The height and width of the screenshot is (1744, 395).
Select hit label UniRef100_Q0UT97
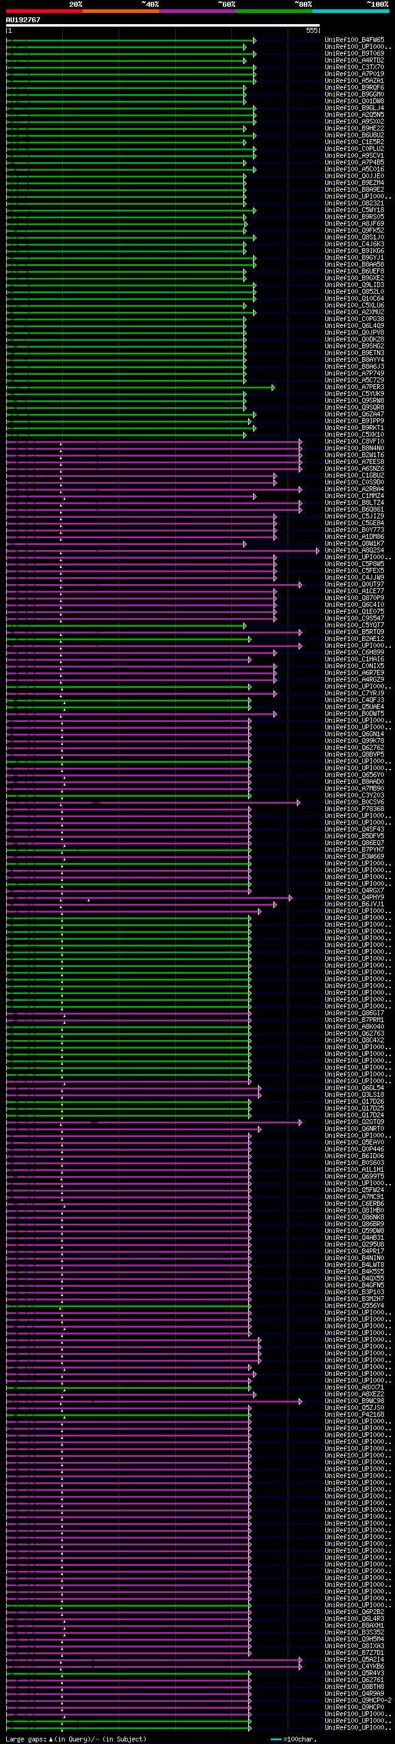(354, 584)
